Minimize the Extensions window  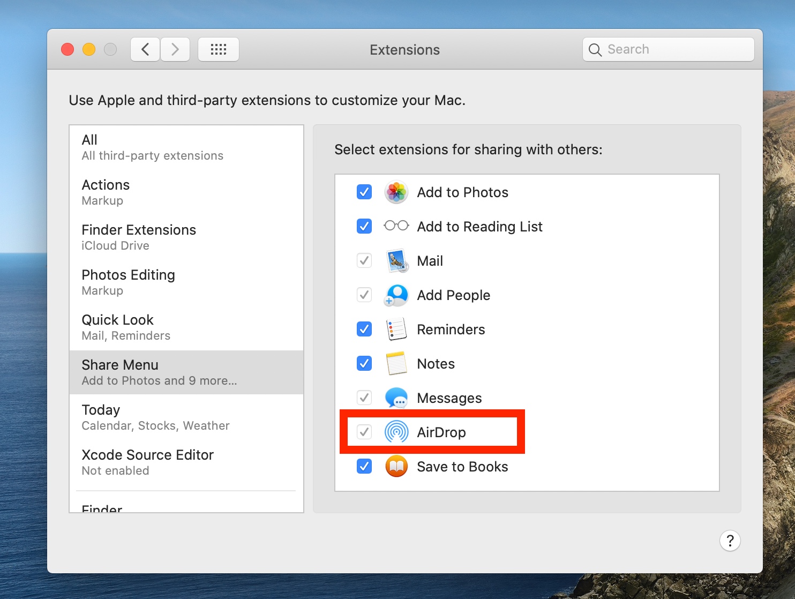pos(89,50)
